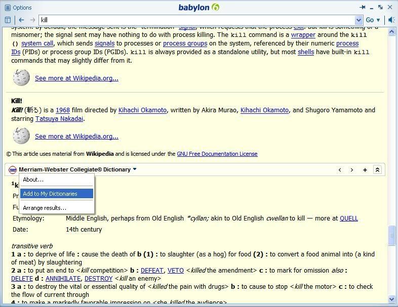Click Wikipedia globe icon below Kill! entry
The height and width of the screenshot is (307, 398).
pos(21,136)
